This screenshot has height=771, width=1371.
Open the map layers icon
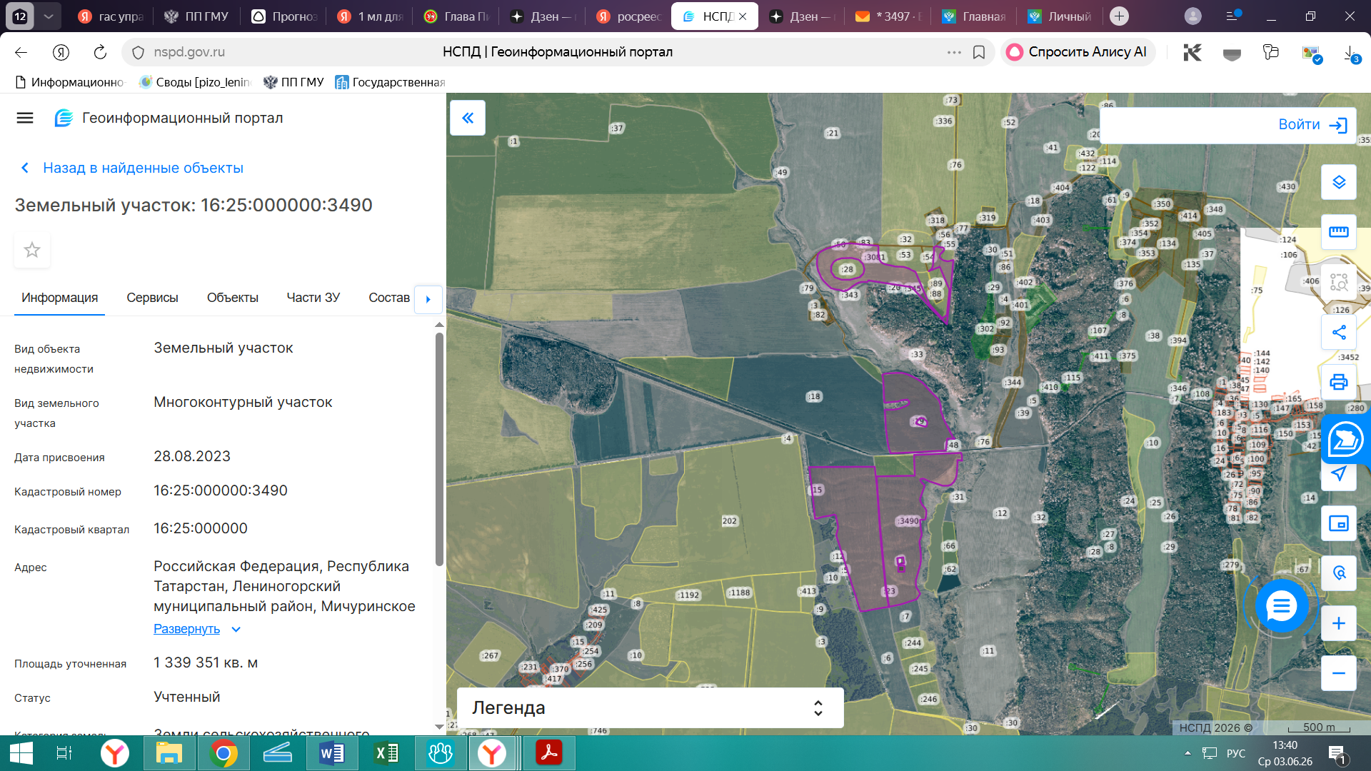click(x=1338, y=182)
